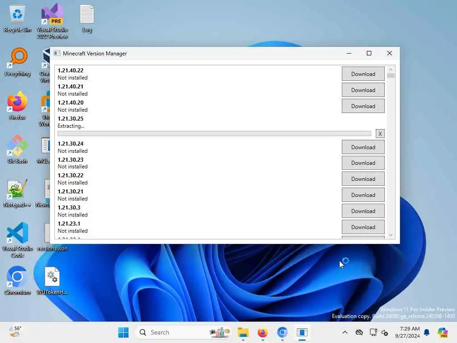Select the Firefox desktop shortcut
Screen dimensions: 457x343
pos(17,105)
